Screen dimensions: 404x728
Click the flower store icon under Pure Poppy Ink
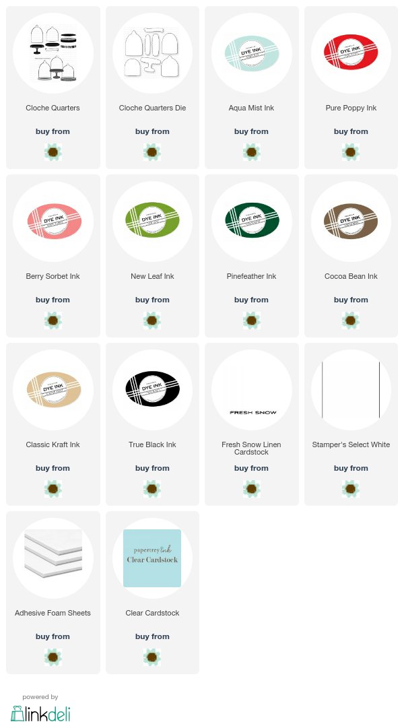point(351,152)
